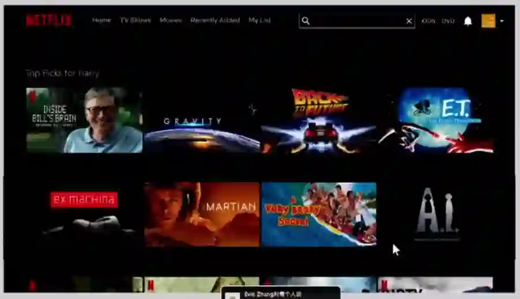The width and height of the screenshot is (520, 299).
Task: Open the E.T. movie thumbnail
Action: [x=435, y=120]
